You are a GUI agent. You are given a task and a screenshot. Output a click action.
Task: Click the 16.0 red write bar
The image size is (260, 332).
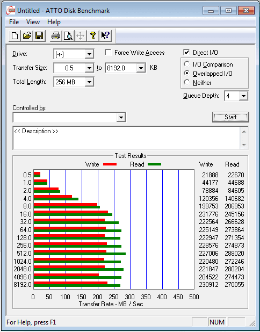(71, 212)
